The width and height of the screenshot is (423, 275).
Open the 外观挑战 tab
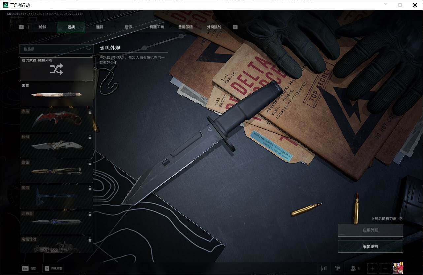pos(214,27)
